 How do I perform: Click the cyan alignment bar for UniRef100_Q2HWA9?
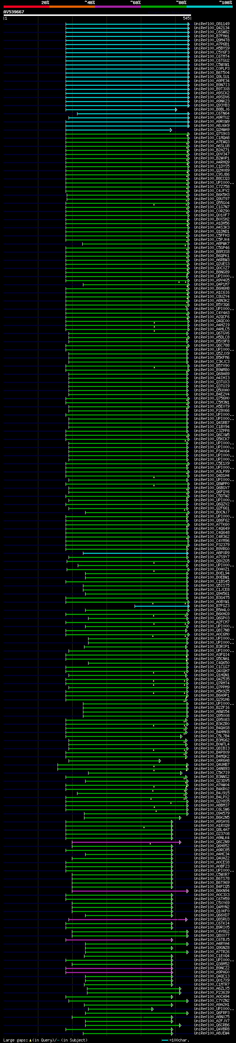[119, 130]
